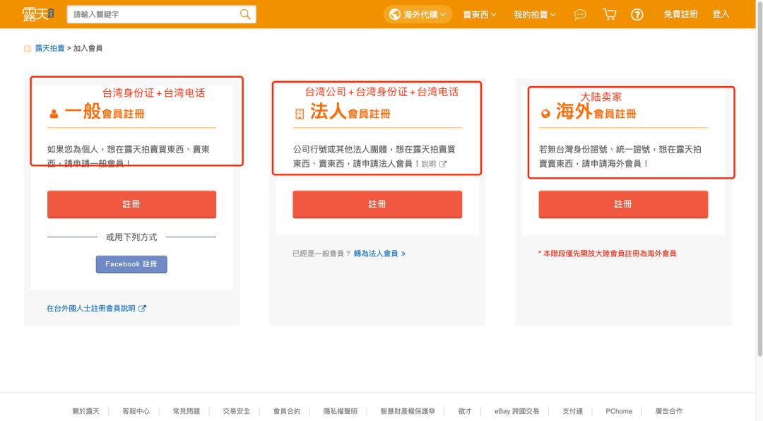Click 免費註冊 in the top bar

680,13
